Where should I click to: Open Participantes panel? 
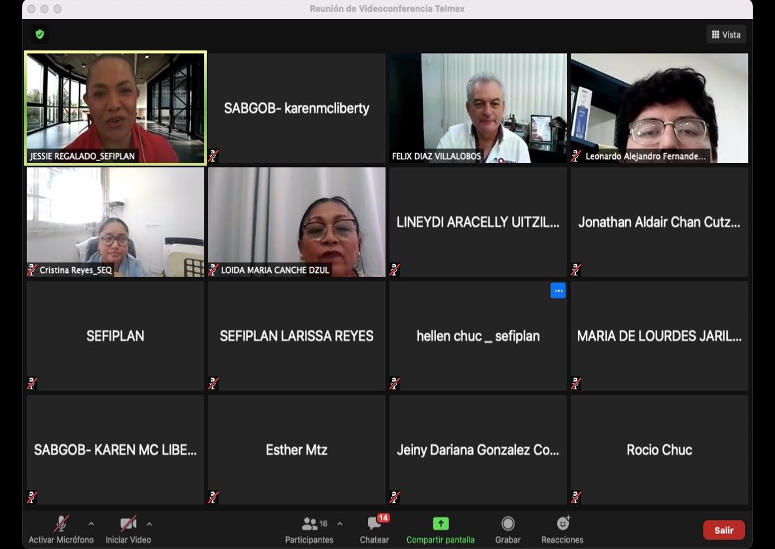[x=310, y=529]
